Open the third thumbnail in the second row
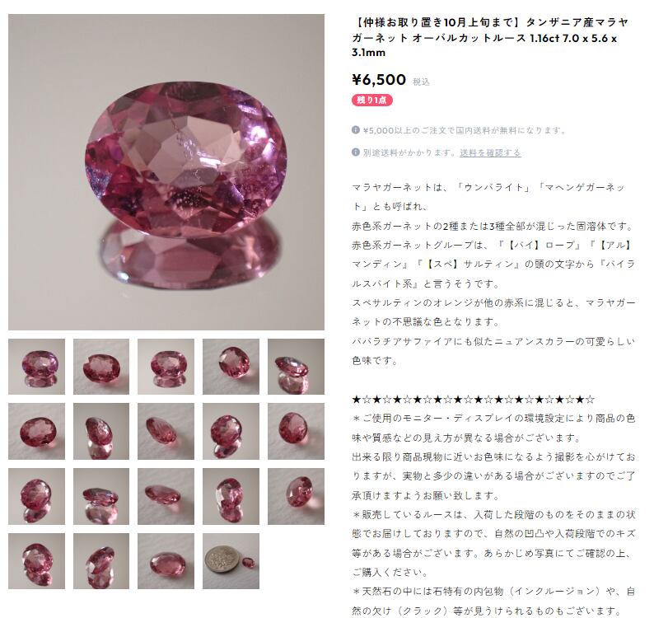Image resolution: width=668 pixels, height=618 pixels. (x=166, y=431)
